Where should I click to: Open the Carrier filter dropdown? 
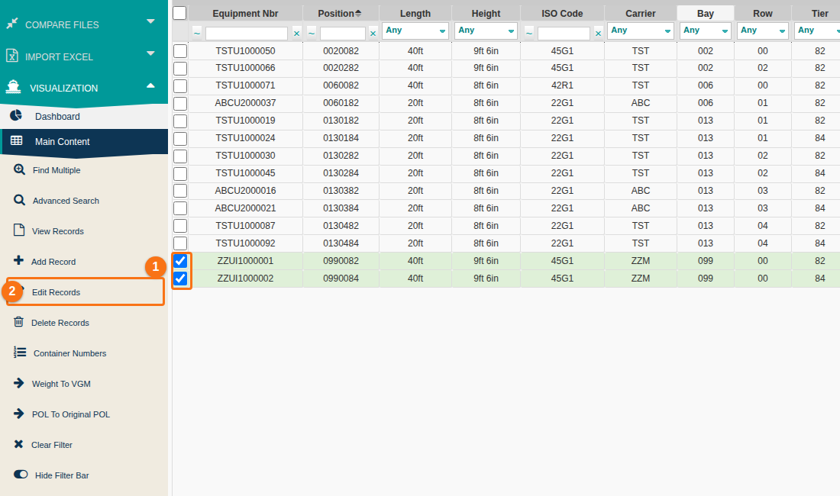(x=640, y=31)
